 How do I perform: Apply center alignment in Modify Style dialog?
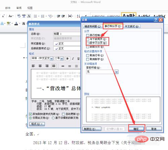click(x=40, y=66)
